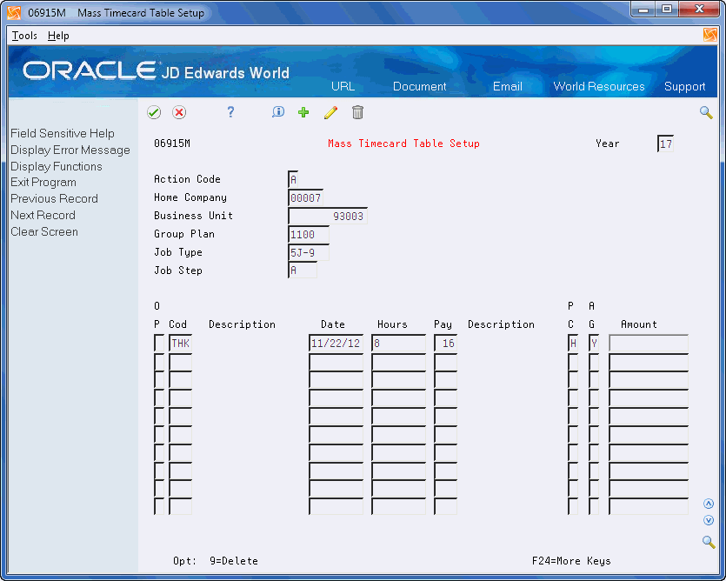Click the green checkmark OK icon

click(154, 112)
